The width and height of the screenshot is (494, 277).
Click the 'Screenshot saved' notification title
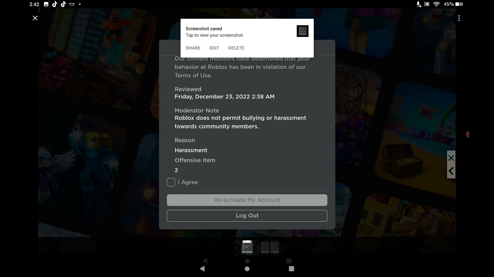[x=204, y=28]
